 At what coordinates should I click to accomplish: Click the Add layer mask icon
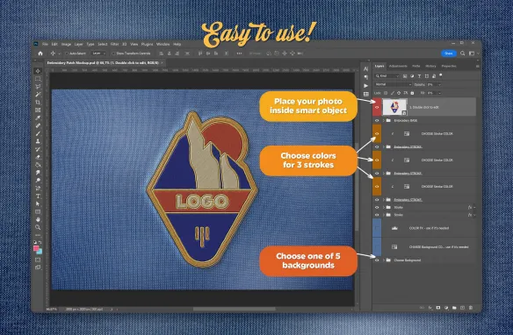click(438, 308)
